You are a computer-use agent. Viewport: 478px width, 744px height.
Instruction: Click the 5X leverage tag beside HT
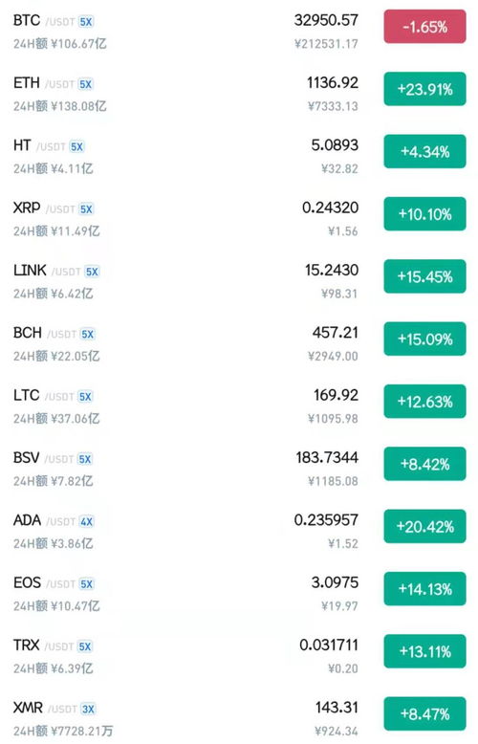tap(76, 147)
